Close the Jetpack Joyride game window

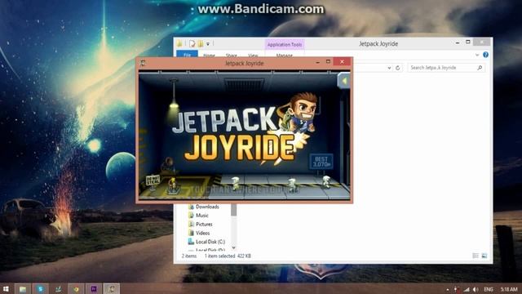point(342,62)
